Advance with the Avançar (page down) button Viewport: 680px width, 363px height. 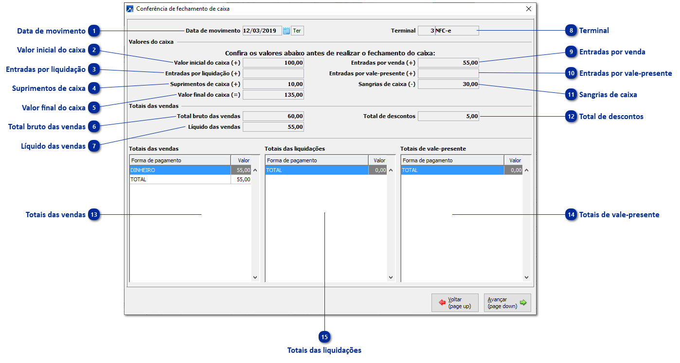tap(507, 303)
